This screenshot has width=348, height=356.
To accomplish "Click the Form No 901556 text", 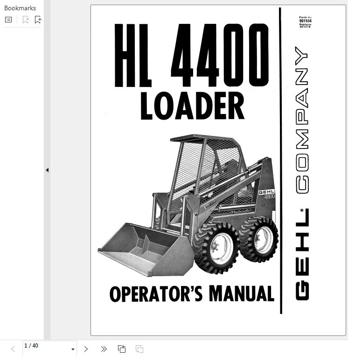I will [305, 19].
